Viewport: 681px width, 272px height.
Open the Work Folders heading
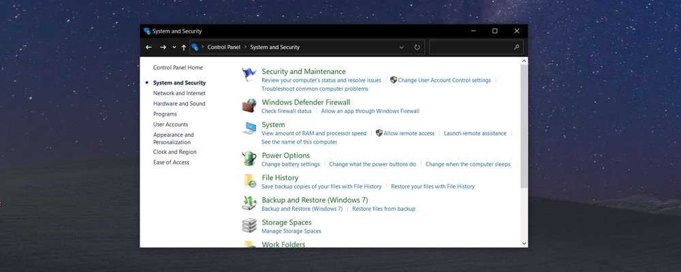(283, 244)
